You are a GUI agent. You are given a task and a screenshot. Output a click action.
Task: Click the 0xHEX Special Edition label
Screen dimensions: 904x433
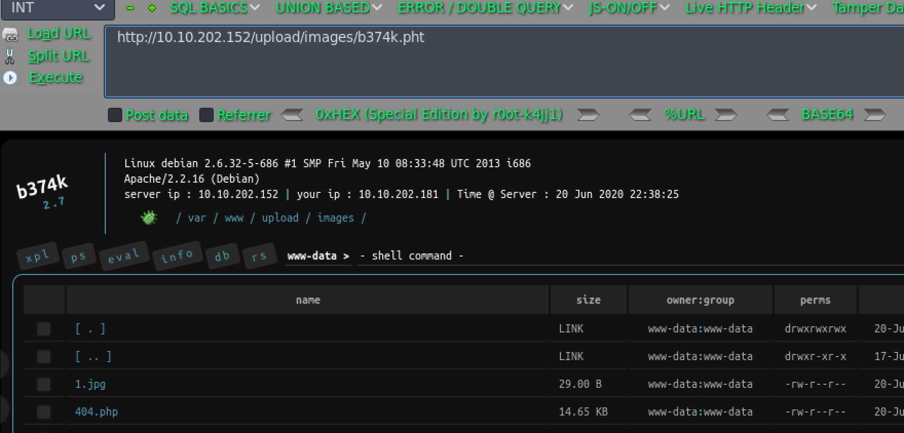439,114
